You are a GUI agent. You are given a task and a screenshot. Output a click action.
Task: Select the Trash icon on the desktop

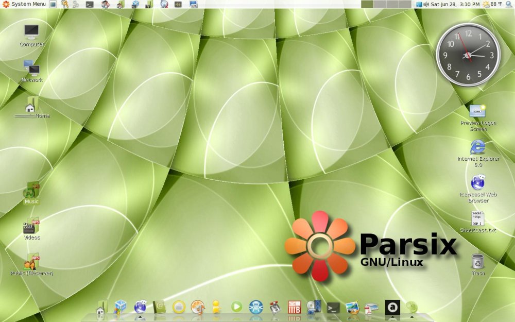point(477,264)
